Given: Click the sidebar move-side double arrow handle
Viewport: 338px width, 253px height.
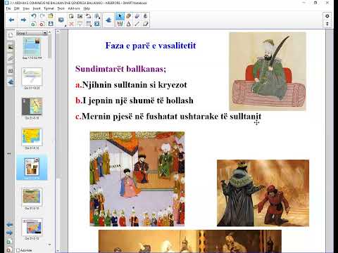Looking at the screenshot, I should tap(9, 154).
